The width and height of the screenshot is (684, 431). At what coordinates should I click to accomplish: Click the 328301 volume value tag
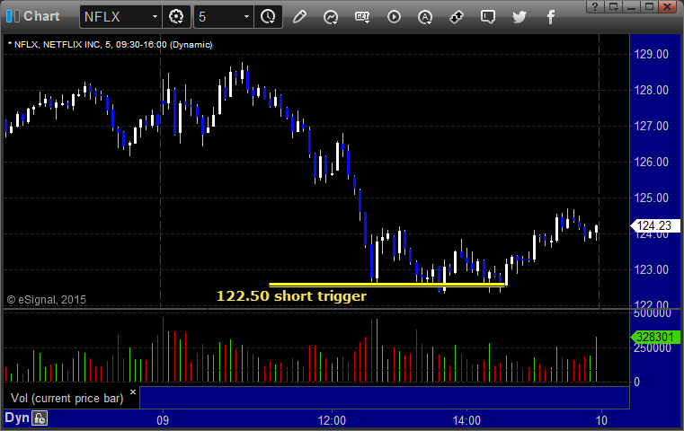click(x=655, y=337)
